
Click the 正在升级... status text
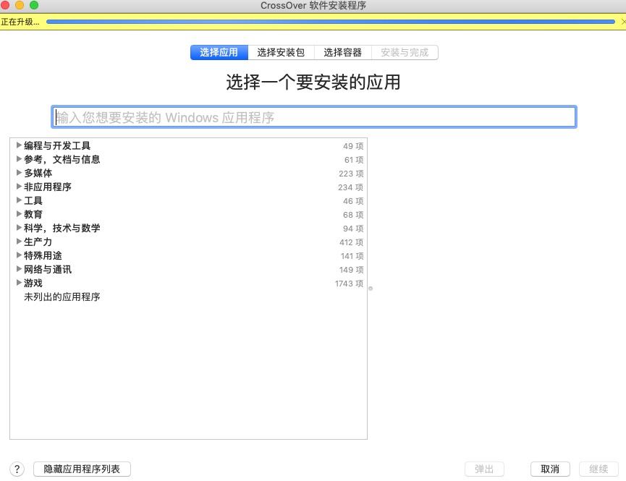20,22
